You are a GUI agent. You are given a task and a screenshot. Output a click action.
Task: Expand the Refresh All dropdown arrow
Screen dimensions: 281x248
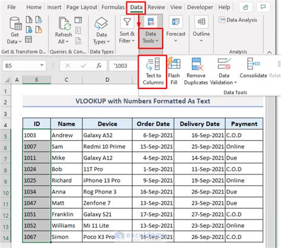(x=67, y=42)
